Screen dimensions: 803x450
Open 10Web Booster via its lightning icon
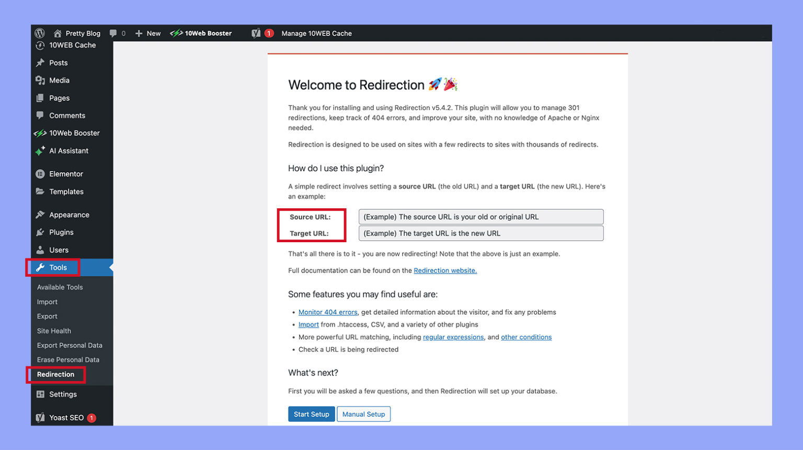coord(41,133)
